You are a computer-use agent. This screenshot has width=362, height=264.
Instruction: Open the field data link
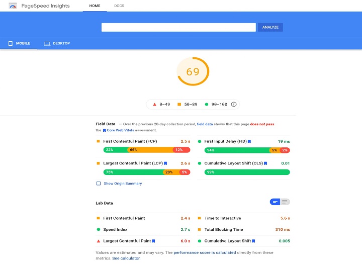tap(205, 124)
